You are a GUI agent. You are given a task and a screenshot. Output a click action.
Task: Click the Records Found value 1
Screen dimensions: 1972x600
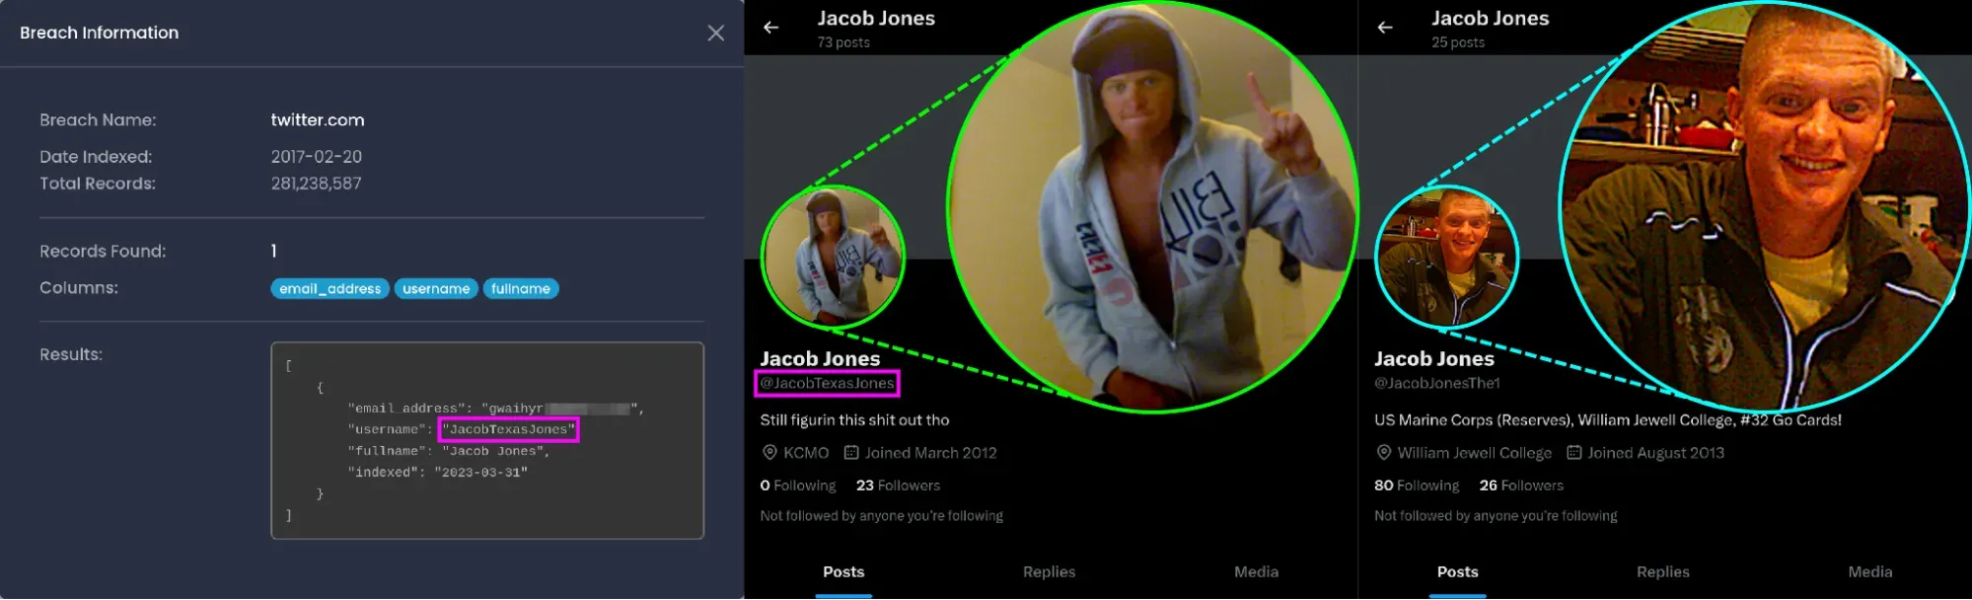click(273, 252)
